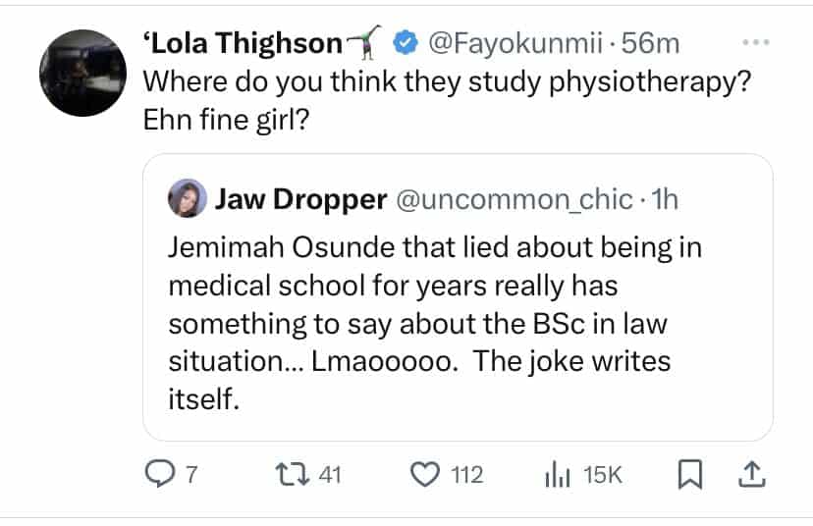The image size is (813, 526).
Task: View analytics bar chart icon
Action: click(558, 475)
